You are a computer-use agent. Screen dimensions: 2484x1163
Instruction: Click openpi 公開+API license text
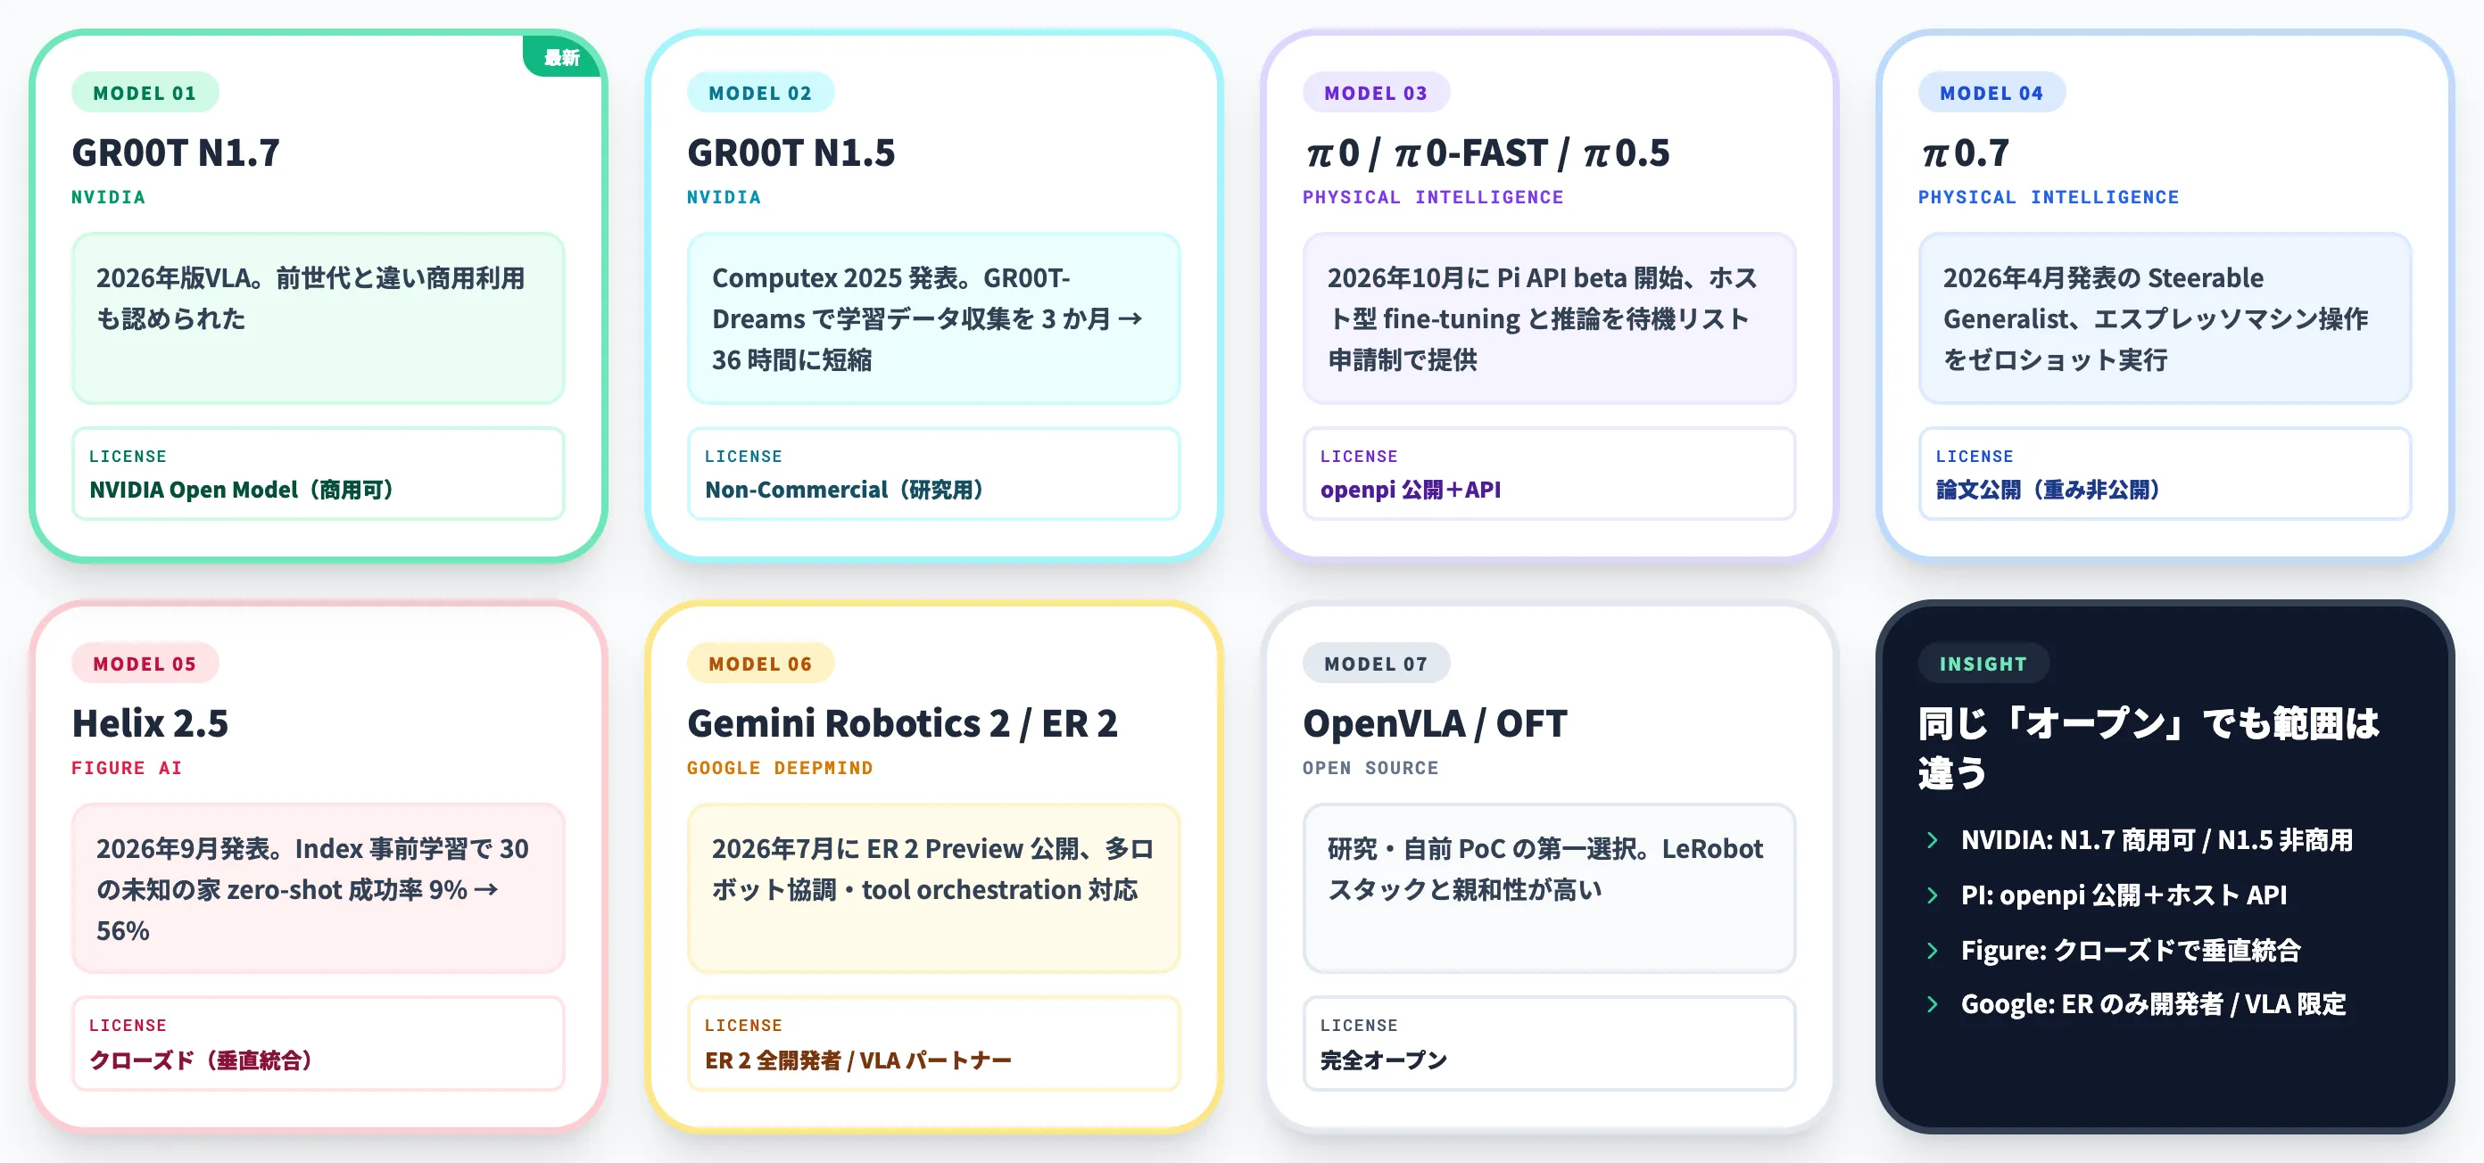coord(1410,490)
